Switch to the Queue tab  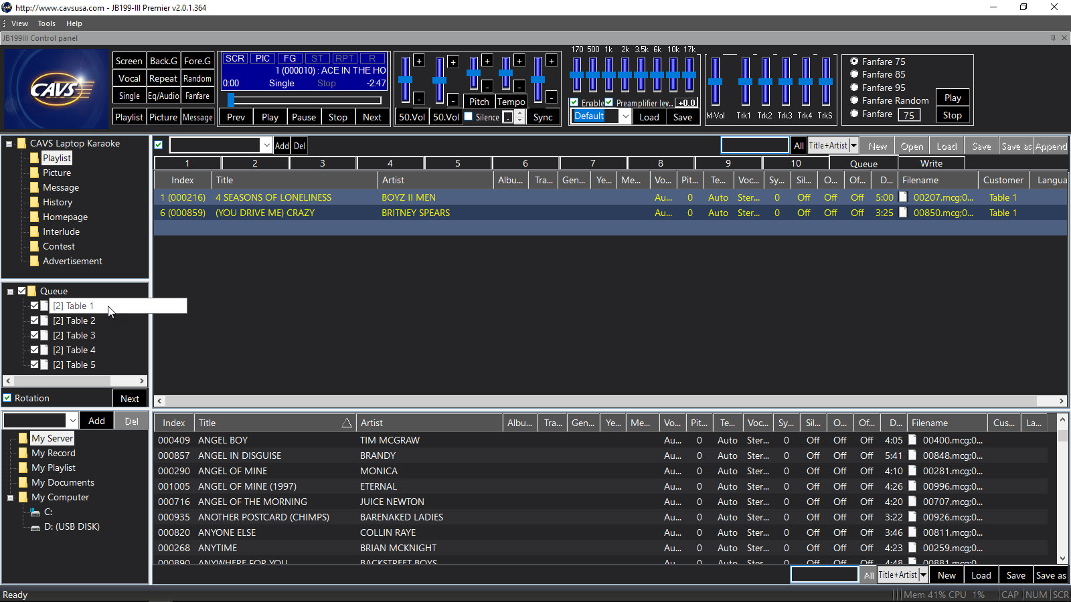point(863,163)
